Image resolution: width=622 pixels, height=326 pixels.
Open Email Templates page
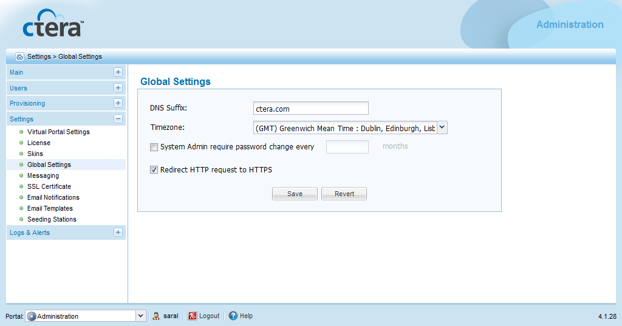click(x=50, y=208)
